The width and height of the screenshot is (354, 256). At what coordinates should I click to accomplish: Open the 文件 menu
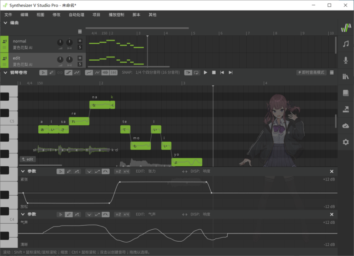(8, 15)
